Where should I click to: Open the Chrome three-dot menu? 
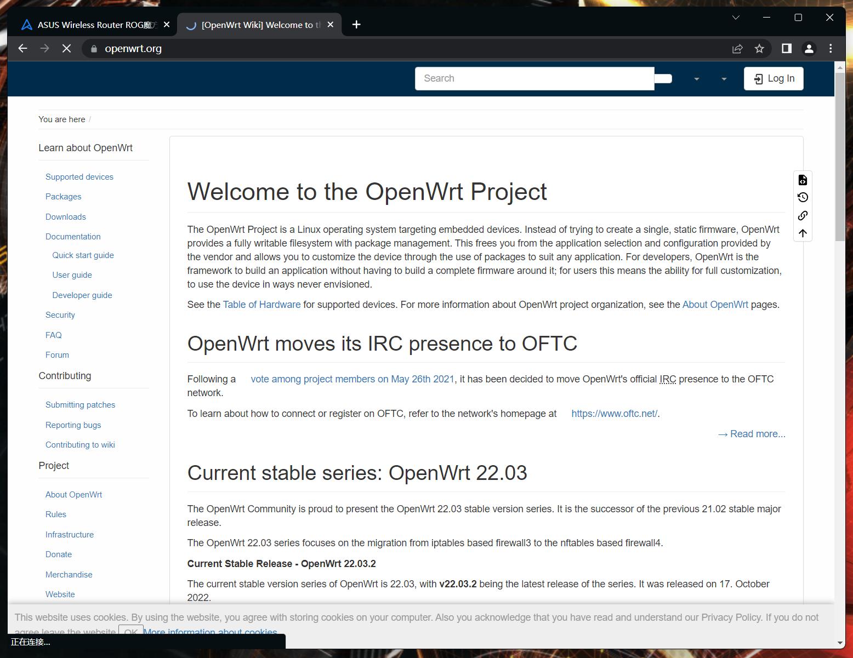831,49
